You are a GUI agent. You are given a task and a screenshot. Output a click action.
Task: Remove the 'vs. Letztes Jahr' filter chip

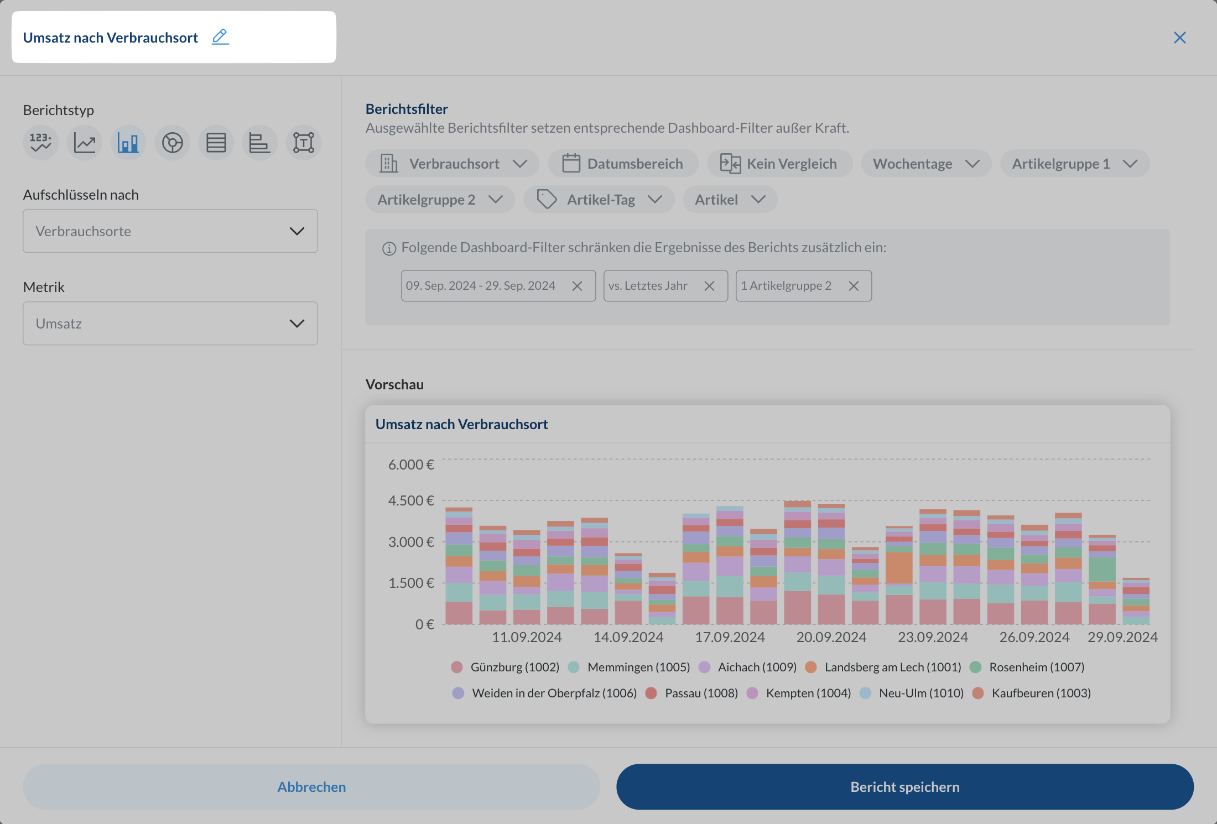(x=709, y=286)
